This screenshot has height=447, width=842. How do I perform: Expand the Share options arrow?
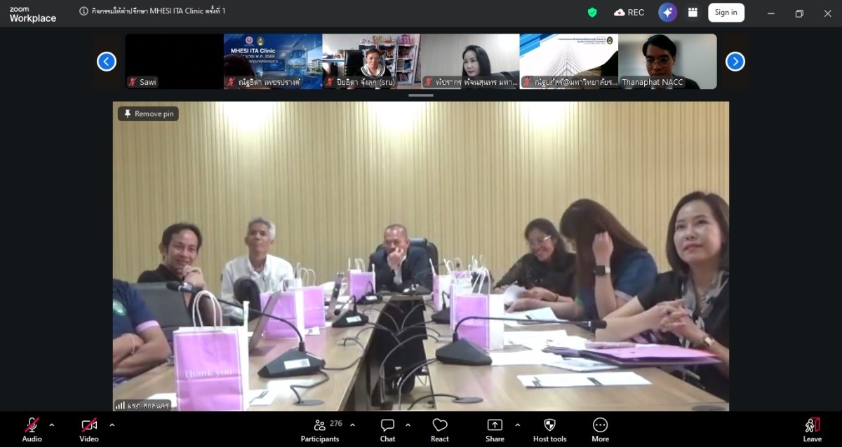point(518,425)
